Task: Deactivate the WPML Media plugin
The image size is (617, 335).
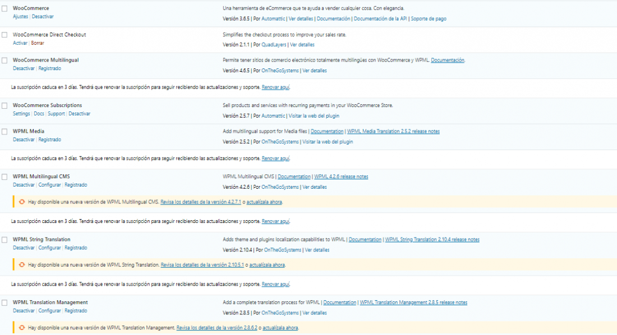Action: tap(24, 139)
